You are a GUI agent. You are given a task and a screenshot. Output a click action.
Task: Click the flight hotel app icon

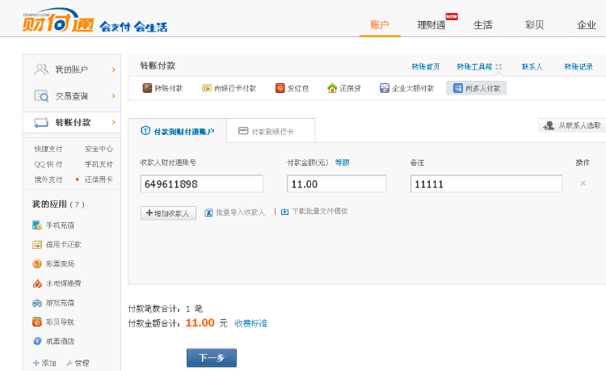37,341
